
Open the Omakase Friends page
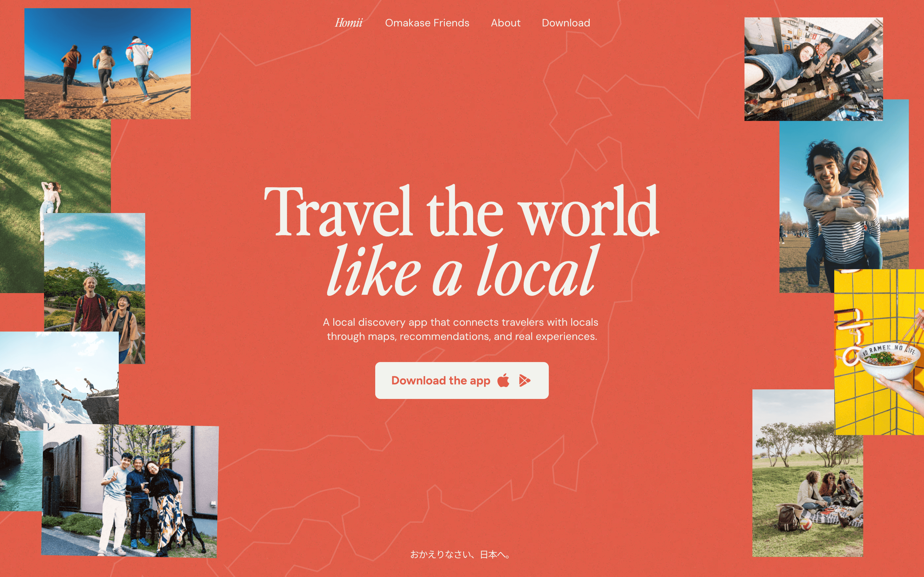pos(427,23)
